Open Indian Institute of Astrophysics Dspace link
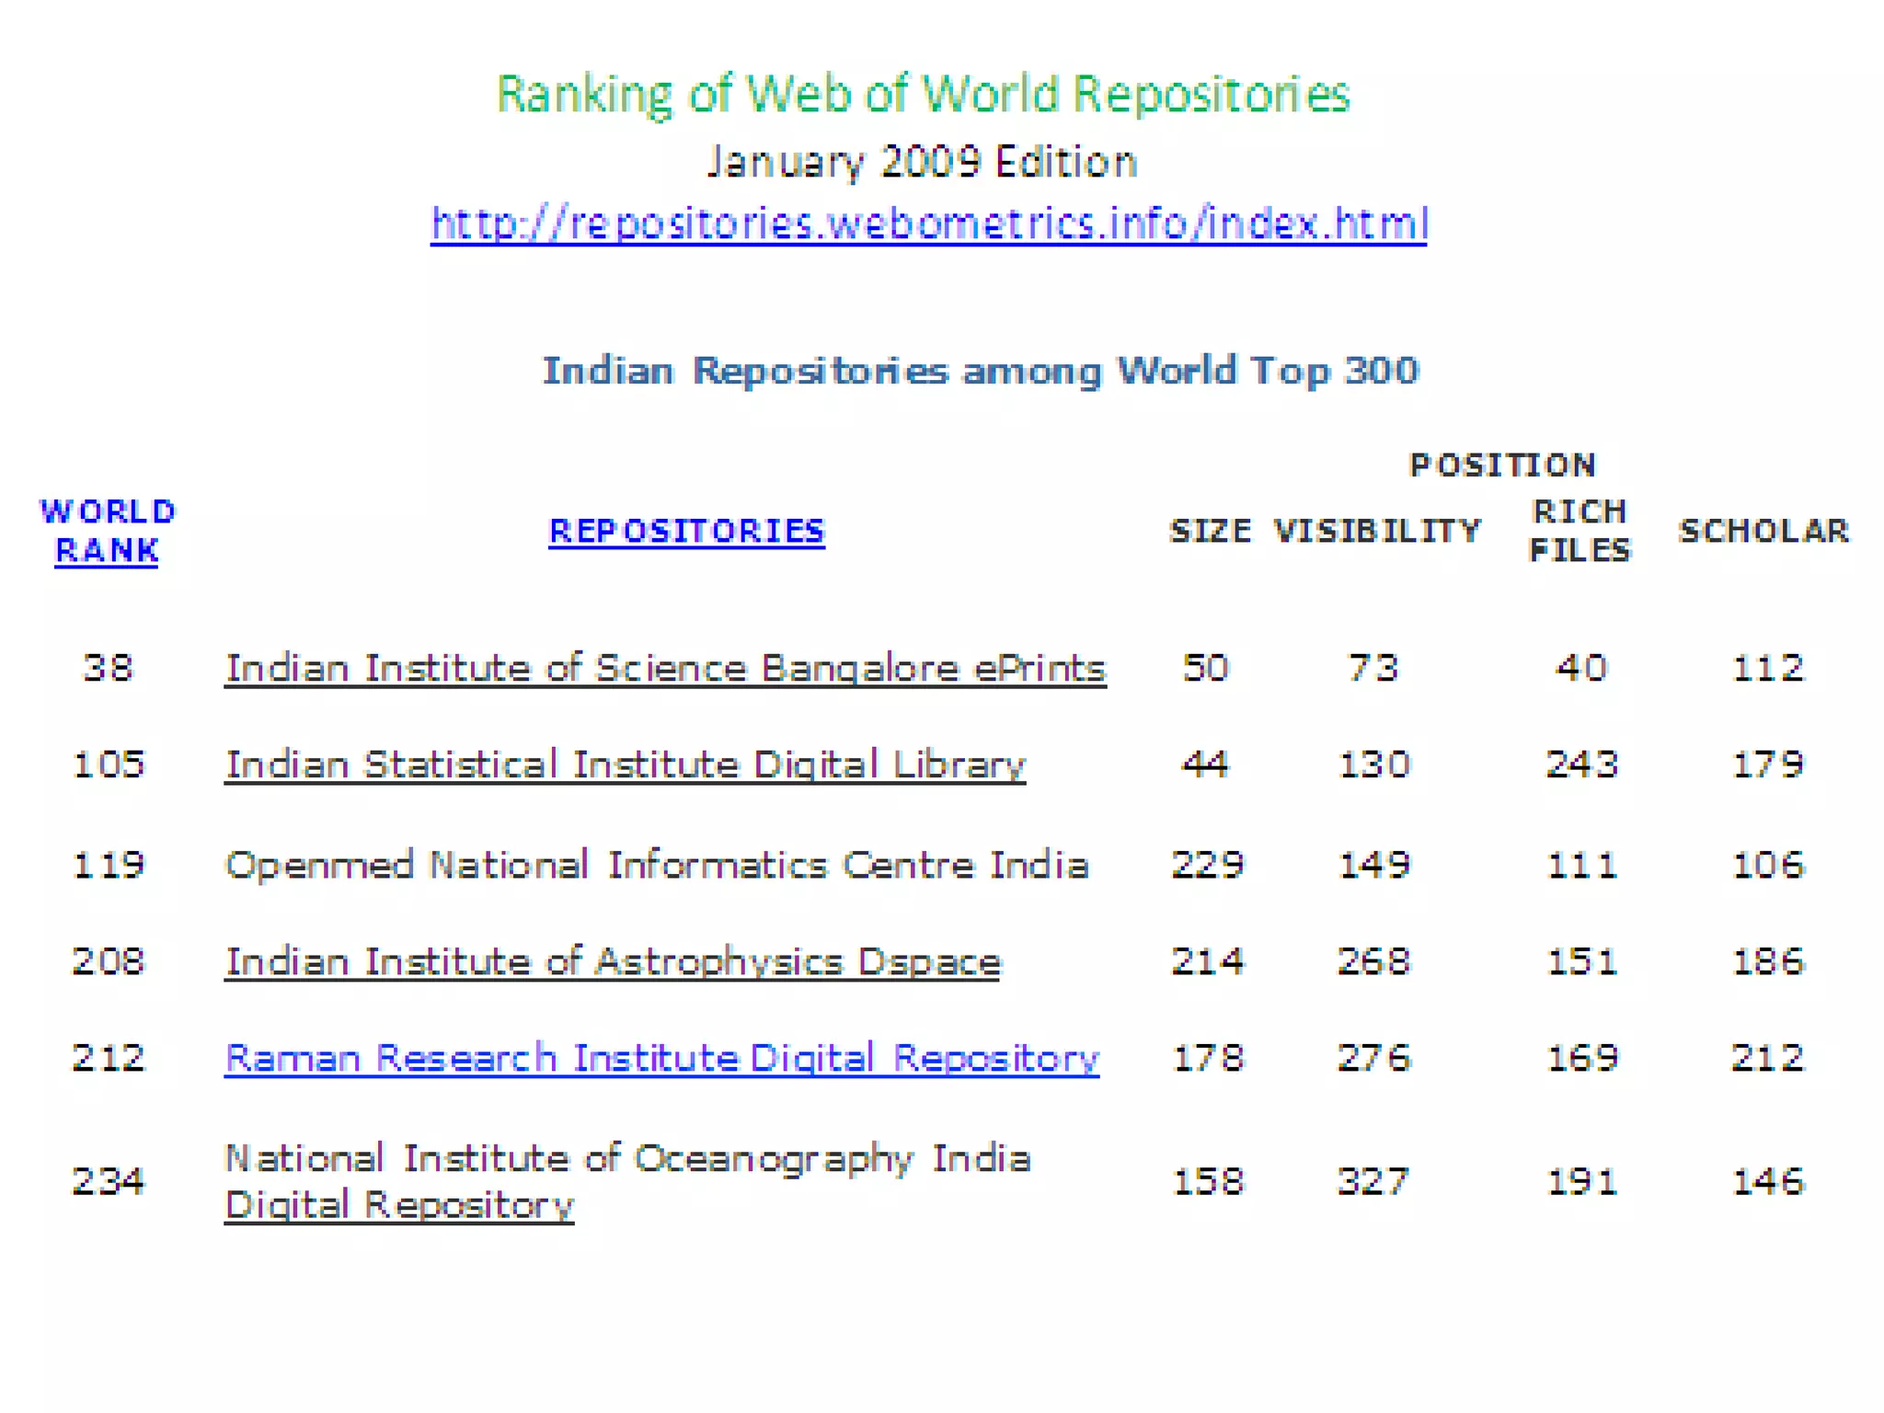 pos(612,961)
